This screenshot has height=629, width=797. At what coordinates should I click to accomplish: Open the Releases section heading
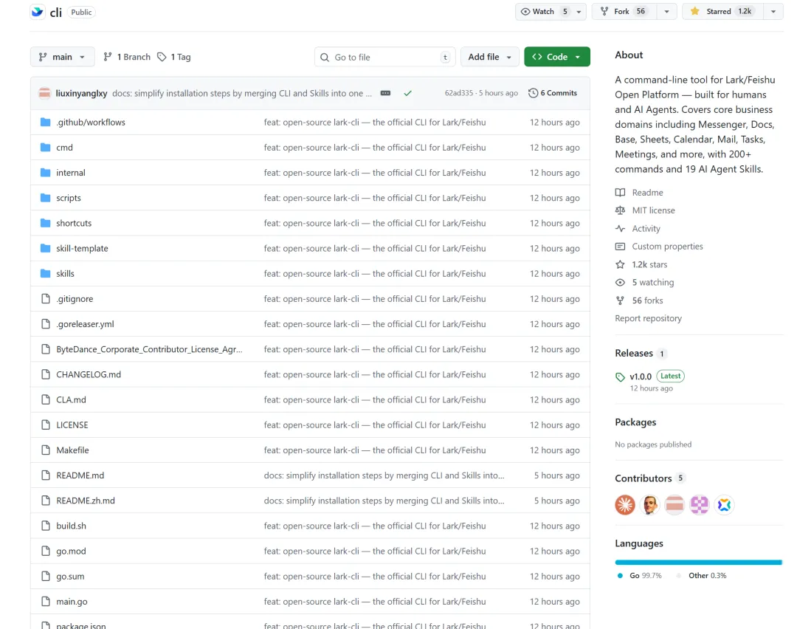(x=634, y=353)
